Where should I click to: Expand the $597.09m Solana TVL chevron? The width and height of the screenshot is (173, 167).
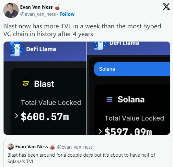[x=100, y=131]
